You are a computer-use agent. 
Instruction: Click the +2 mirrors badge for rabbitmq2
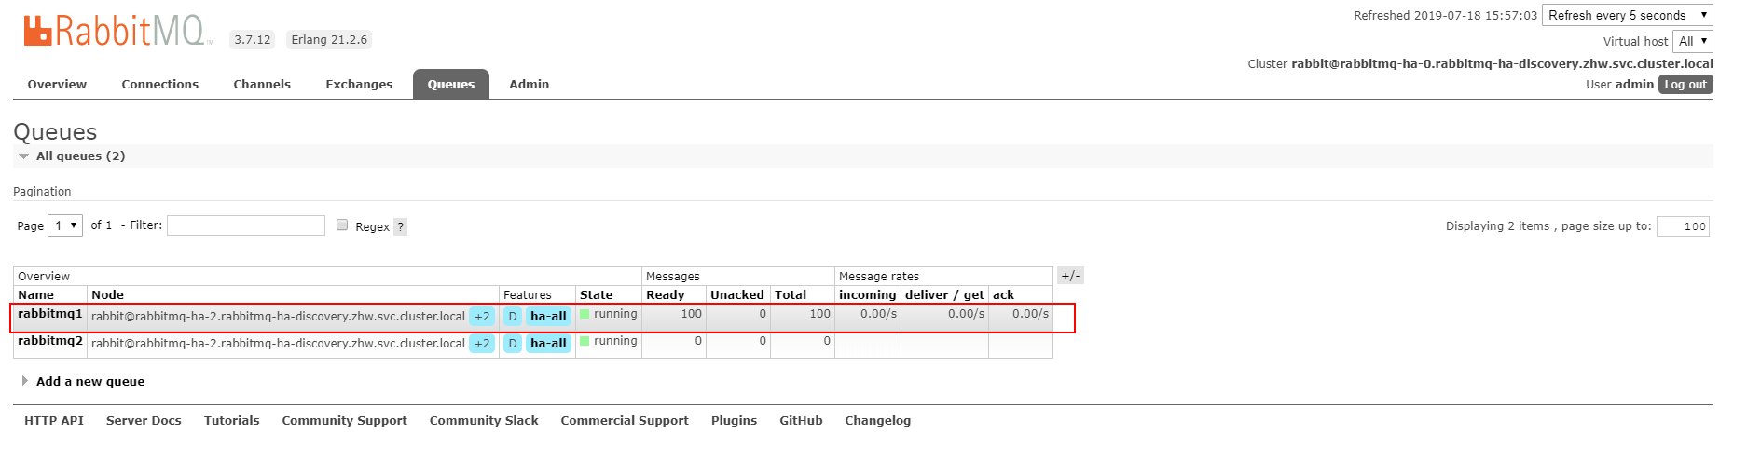482,344
